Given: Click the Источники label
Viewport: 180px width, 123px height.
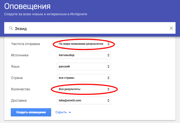Looking at the screenshot, I should coord(20,55).
